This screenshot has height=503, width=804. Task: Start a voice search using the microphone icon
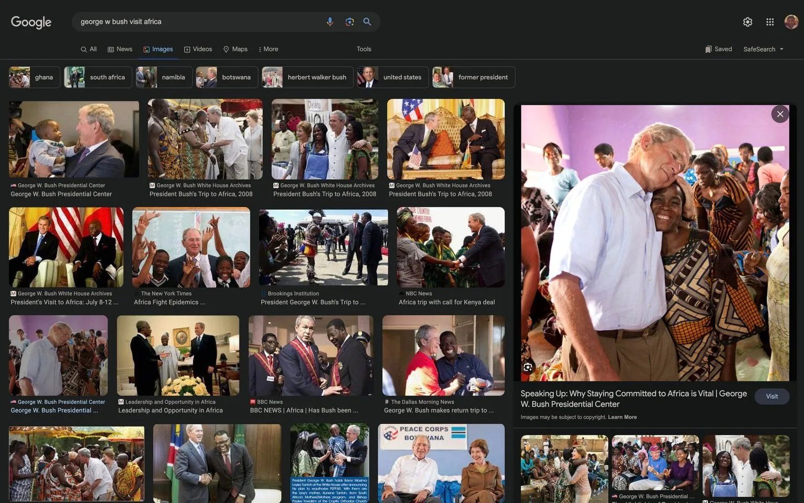(x=330, y=21)
